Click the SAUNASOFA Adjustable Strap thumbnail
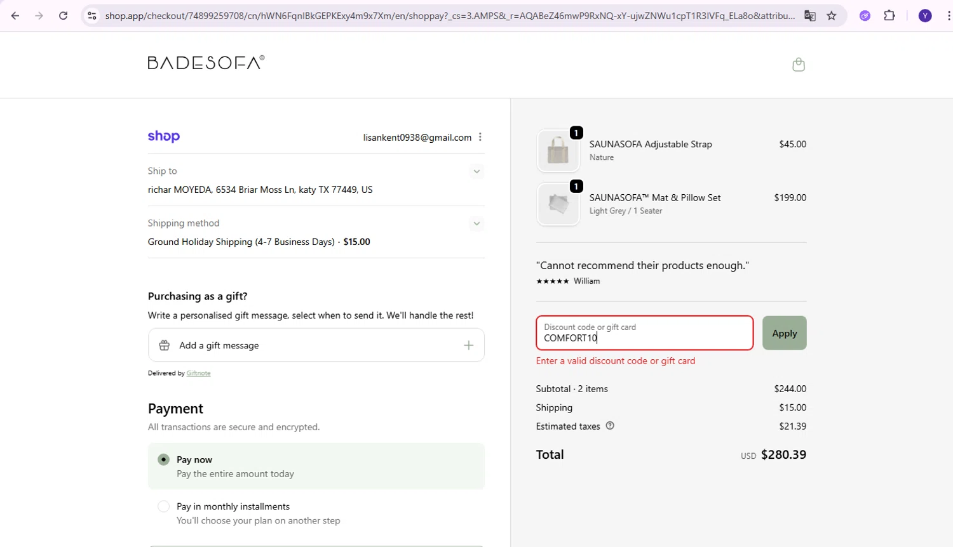 (558, 151)
